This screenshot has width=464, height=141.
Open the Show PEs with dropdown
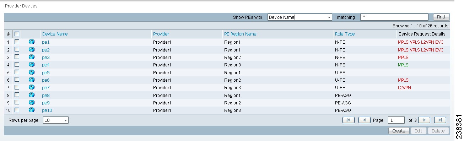click(x=300, y=17)
